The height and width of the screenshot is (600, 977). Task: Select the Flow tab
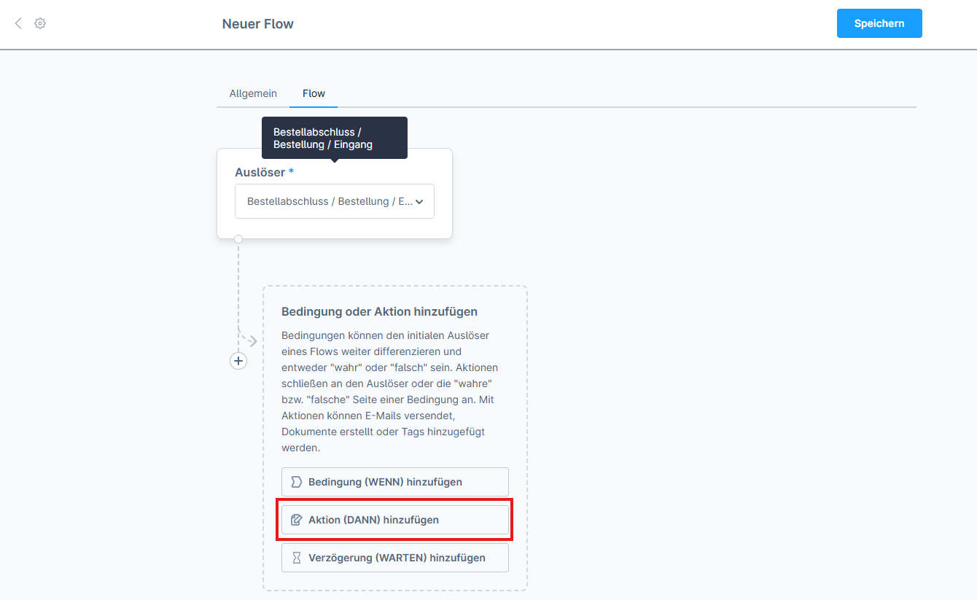pyautogui.click(x=314, y=93)
